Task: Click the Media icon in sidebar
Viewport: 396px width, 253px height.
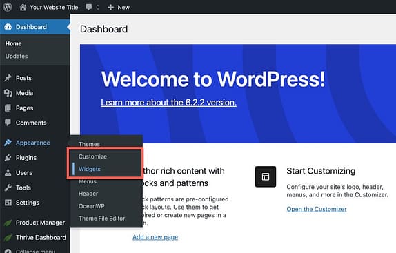Action: [8, 93]
